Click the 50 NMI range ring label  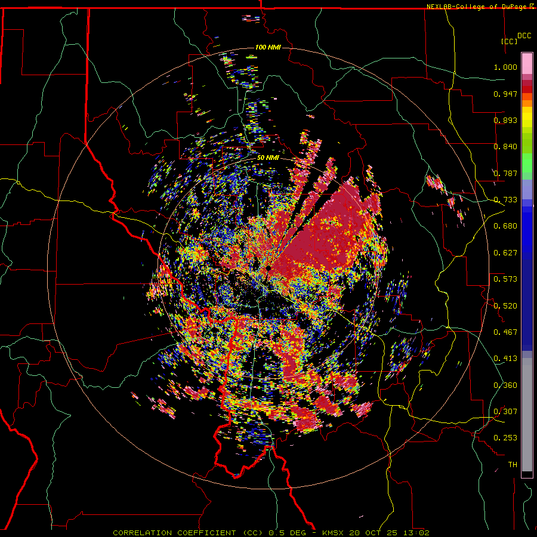(268, 158)
